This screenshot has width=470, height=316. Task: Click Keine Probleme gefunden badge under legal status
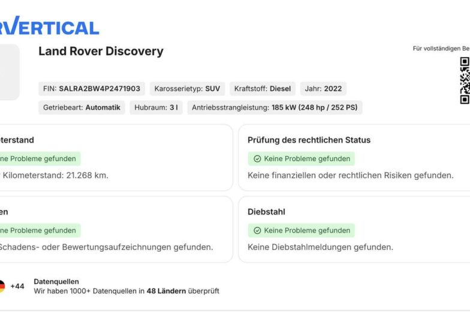click(301, 158)
